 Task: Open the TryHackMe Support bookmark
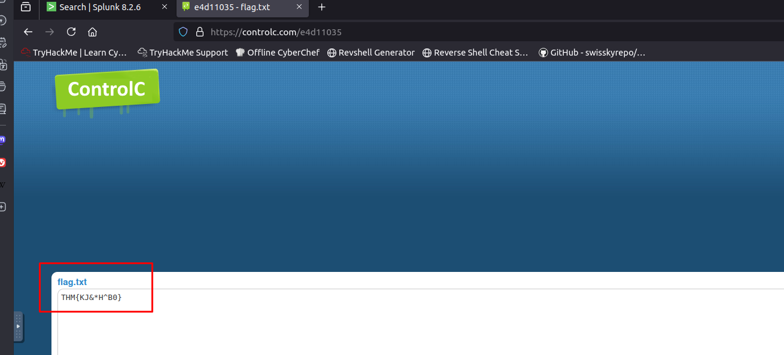tap(183, 53)
